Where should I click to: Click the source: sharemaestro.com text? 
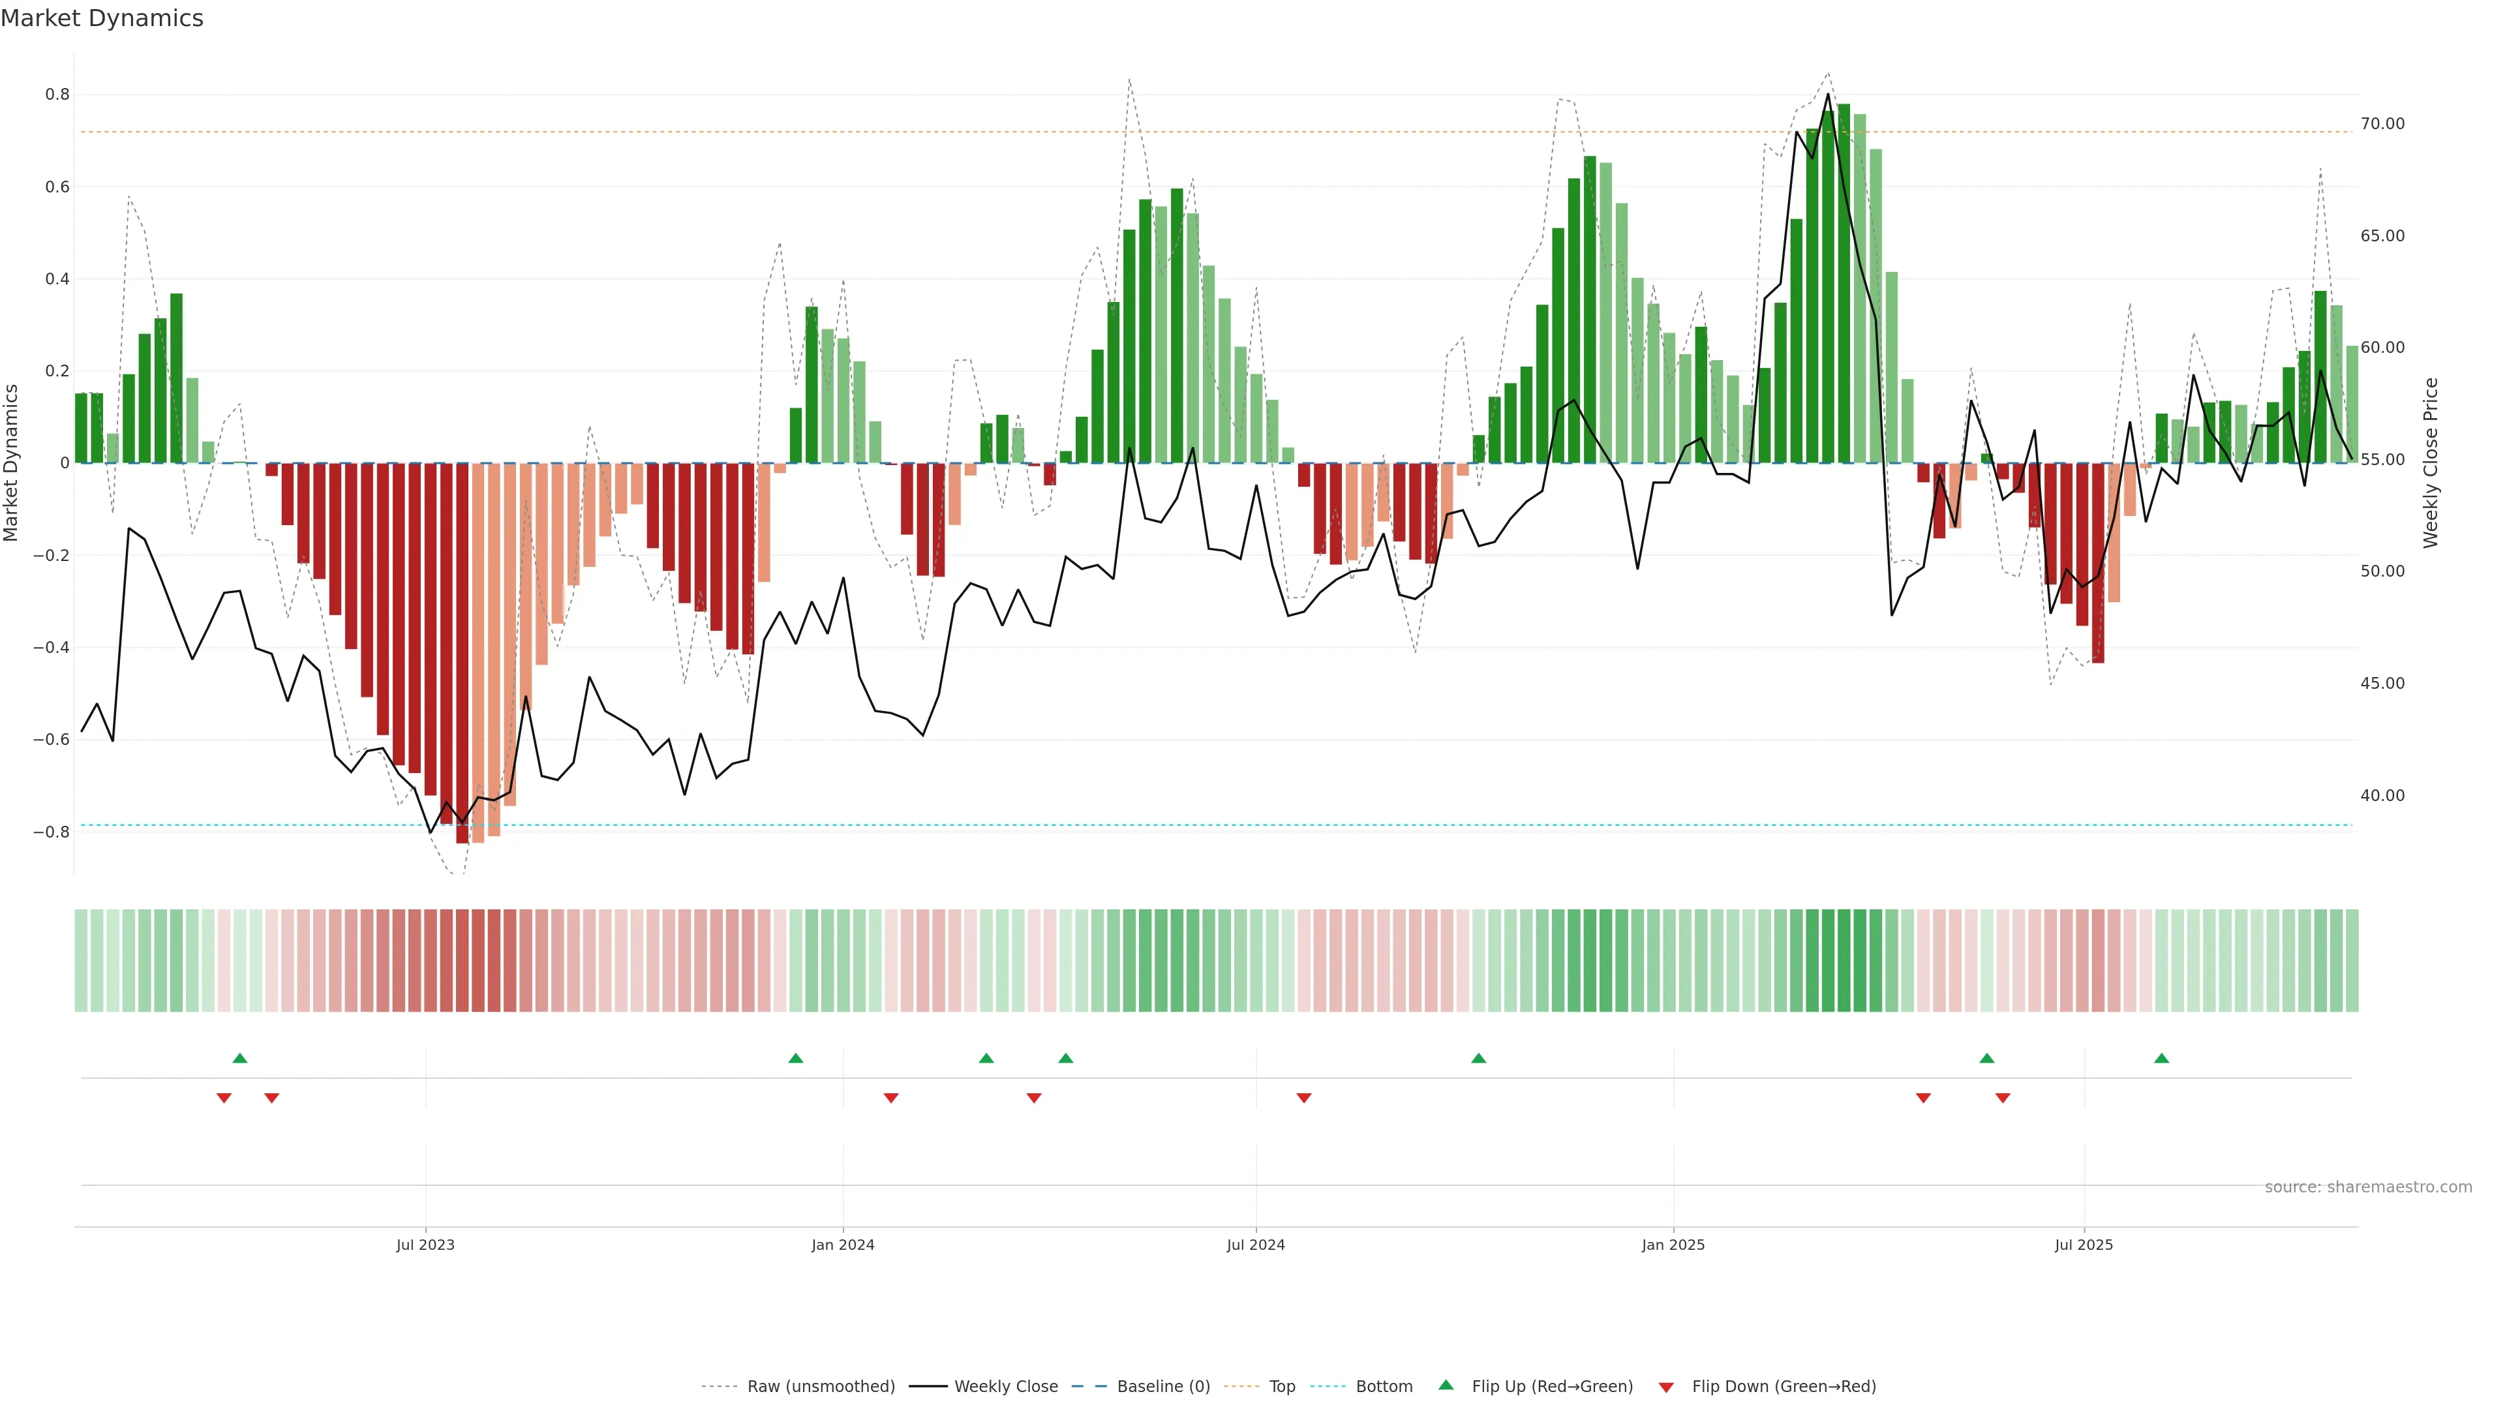[x=2368, y=1187]
